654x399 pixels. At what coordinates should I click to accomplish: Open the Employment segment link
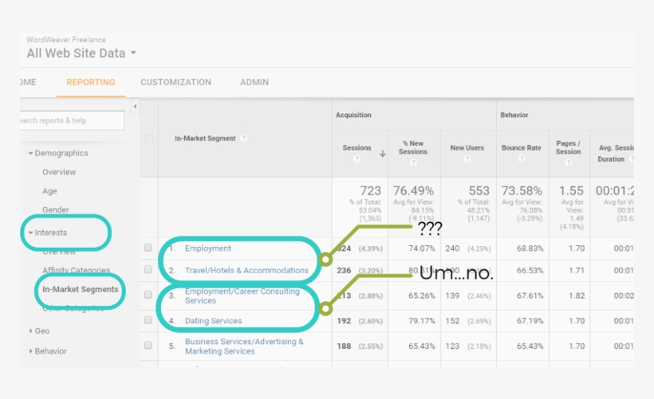pos(207,248)
